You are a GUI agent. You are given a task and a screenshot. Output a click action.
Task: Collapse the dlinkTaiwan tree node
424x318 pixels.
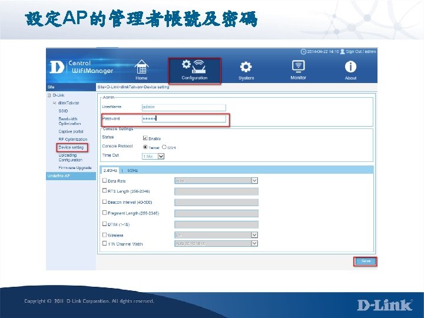point(54,103)
